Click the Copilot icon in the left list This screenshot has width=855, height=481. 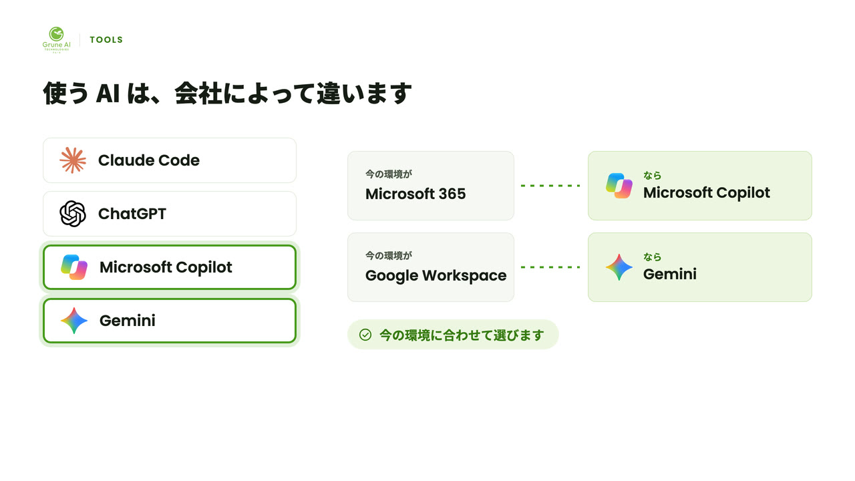click(x=74, y=267)
